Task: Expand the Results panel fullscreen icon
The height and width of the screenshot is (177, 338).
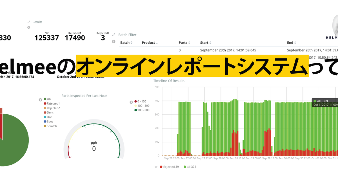Action: (29, 22)
